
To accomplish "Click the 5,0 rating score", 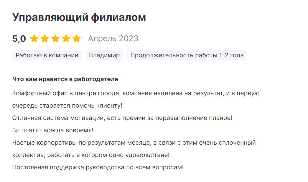I will tap(19, 39).
